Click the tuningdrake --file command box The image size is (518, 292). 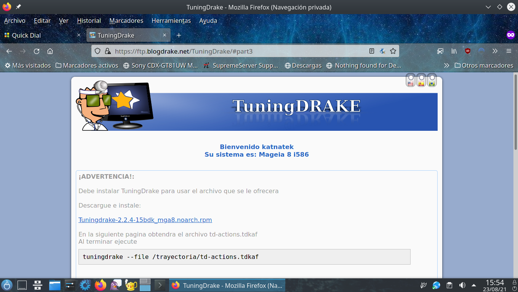pos(245,257)
